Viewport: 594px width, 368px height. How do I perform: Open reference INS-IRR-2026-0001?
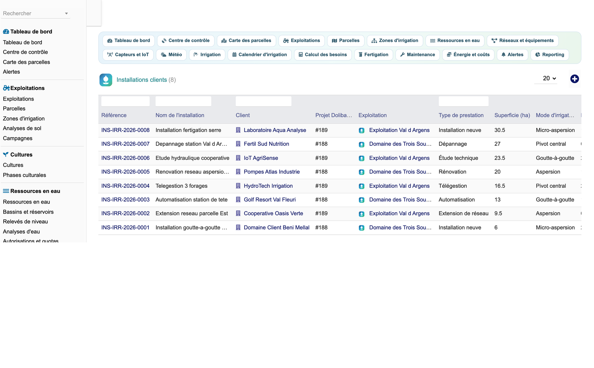point(125,227)
